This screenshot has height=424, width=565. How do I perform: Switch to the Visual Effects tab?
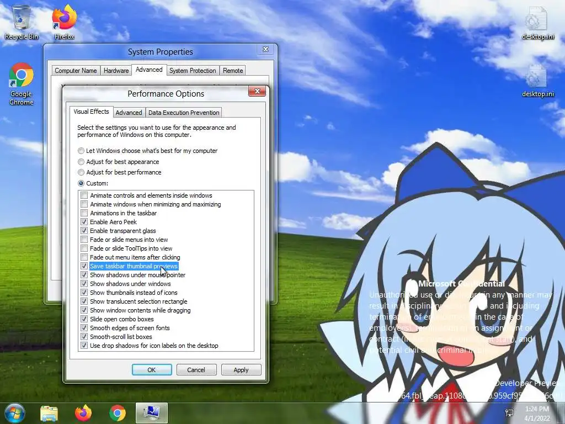click(x=91, y=112)
